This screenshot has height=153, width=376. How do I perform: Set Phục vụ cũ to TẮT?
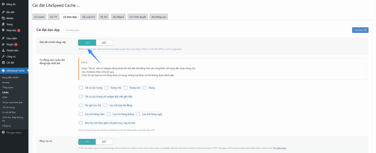coord(87,142)
